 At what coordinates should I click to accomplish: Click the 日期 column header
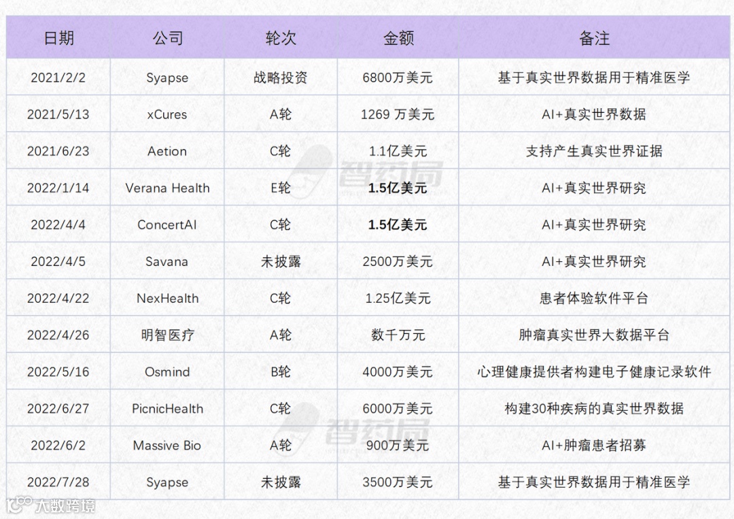point(58,38)
